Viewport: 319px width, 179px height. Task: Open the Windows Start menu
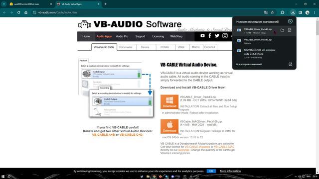pyautogui.click(x=3, y=177)
